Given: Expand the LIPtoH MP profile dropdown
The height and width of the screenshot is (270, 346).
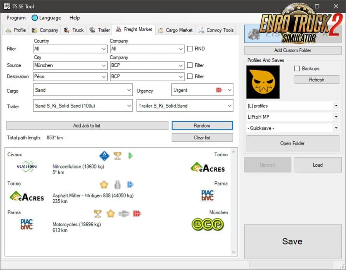Looking at the screenshot, I should coord(293,117).
